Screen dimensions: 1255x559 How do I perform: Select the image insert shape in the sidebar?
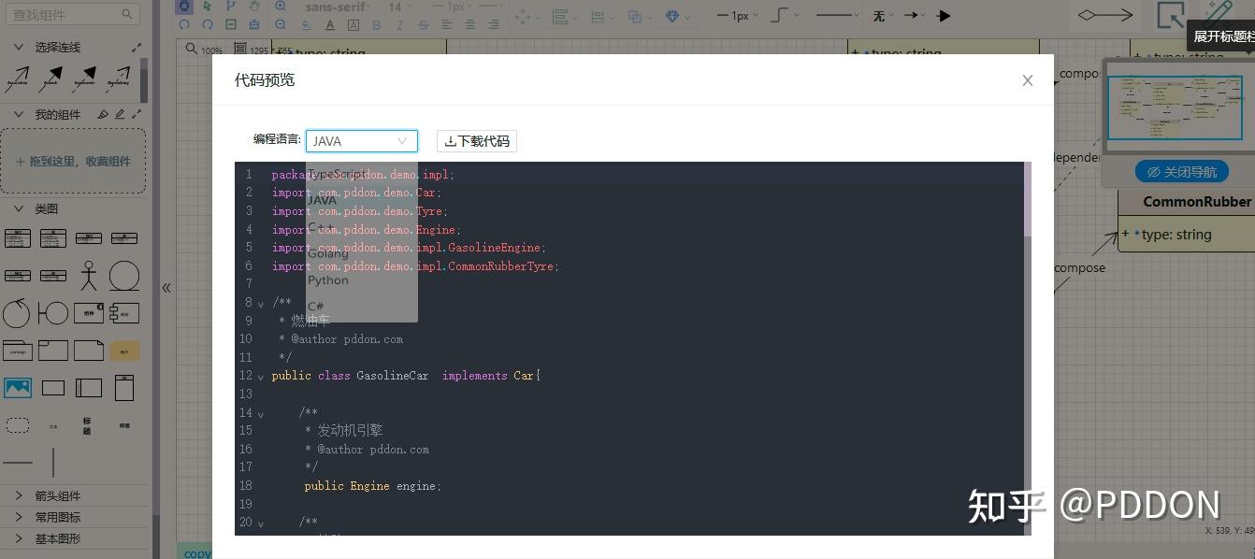[x=17, y=387]
